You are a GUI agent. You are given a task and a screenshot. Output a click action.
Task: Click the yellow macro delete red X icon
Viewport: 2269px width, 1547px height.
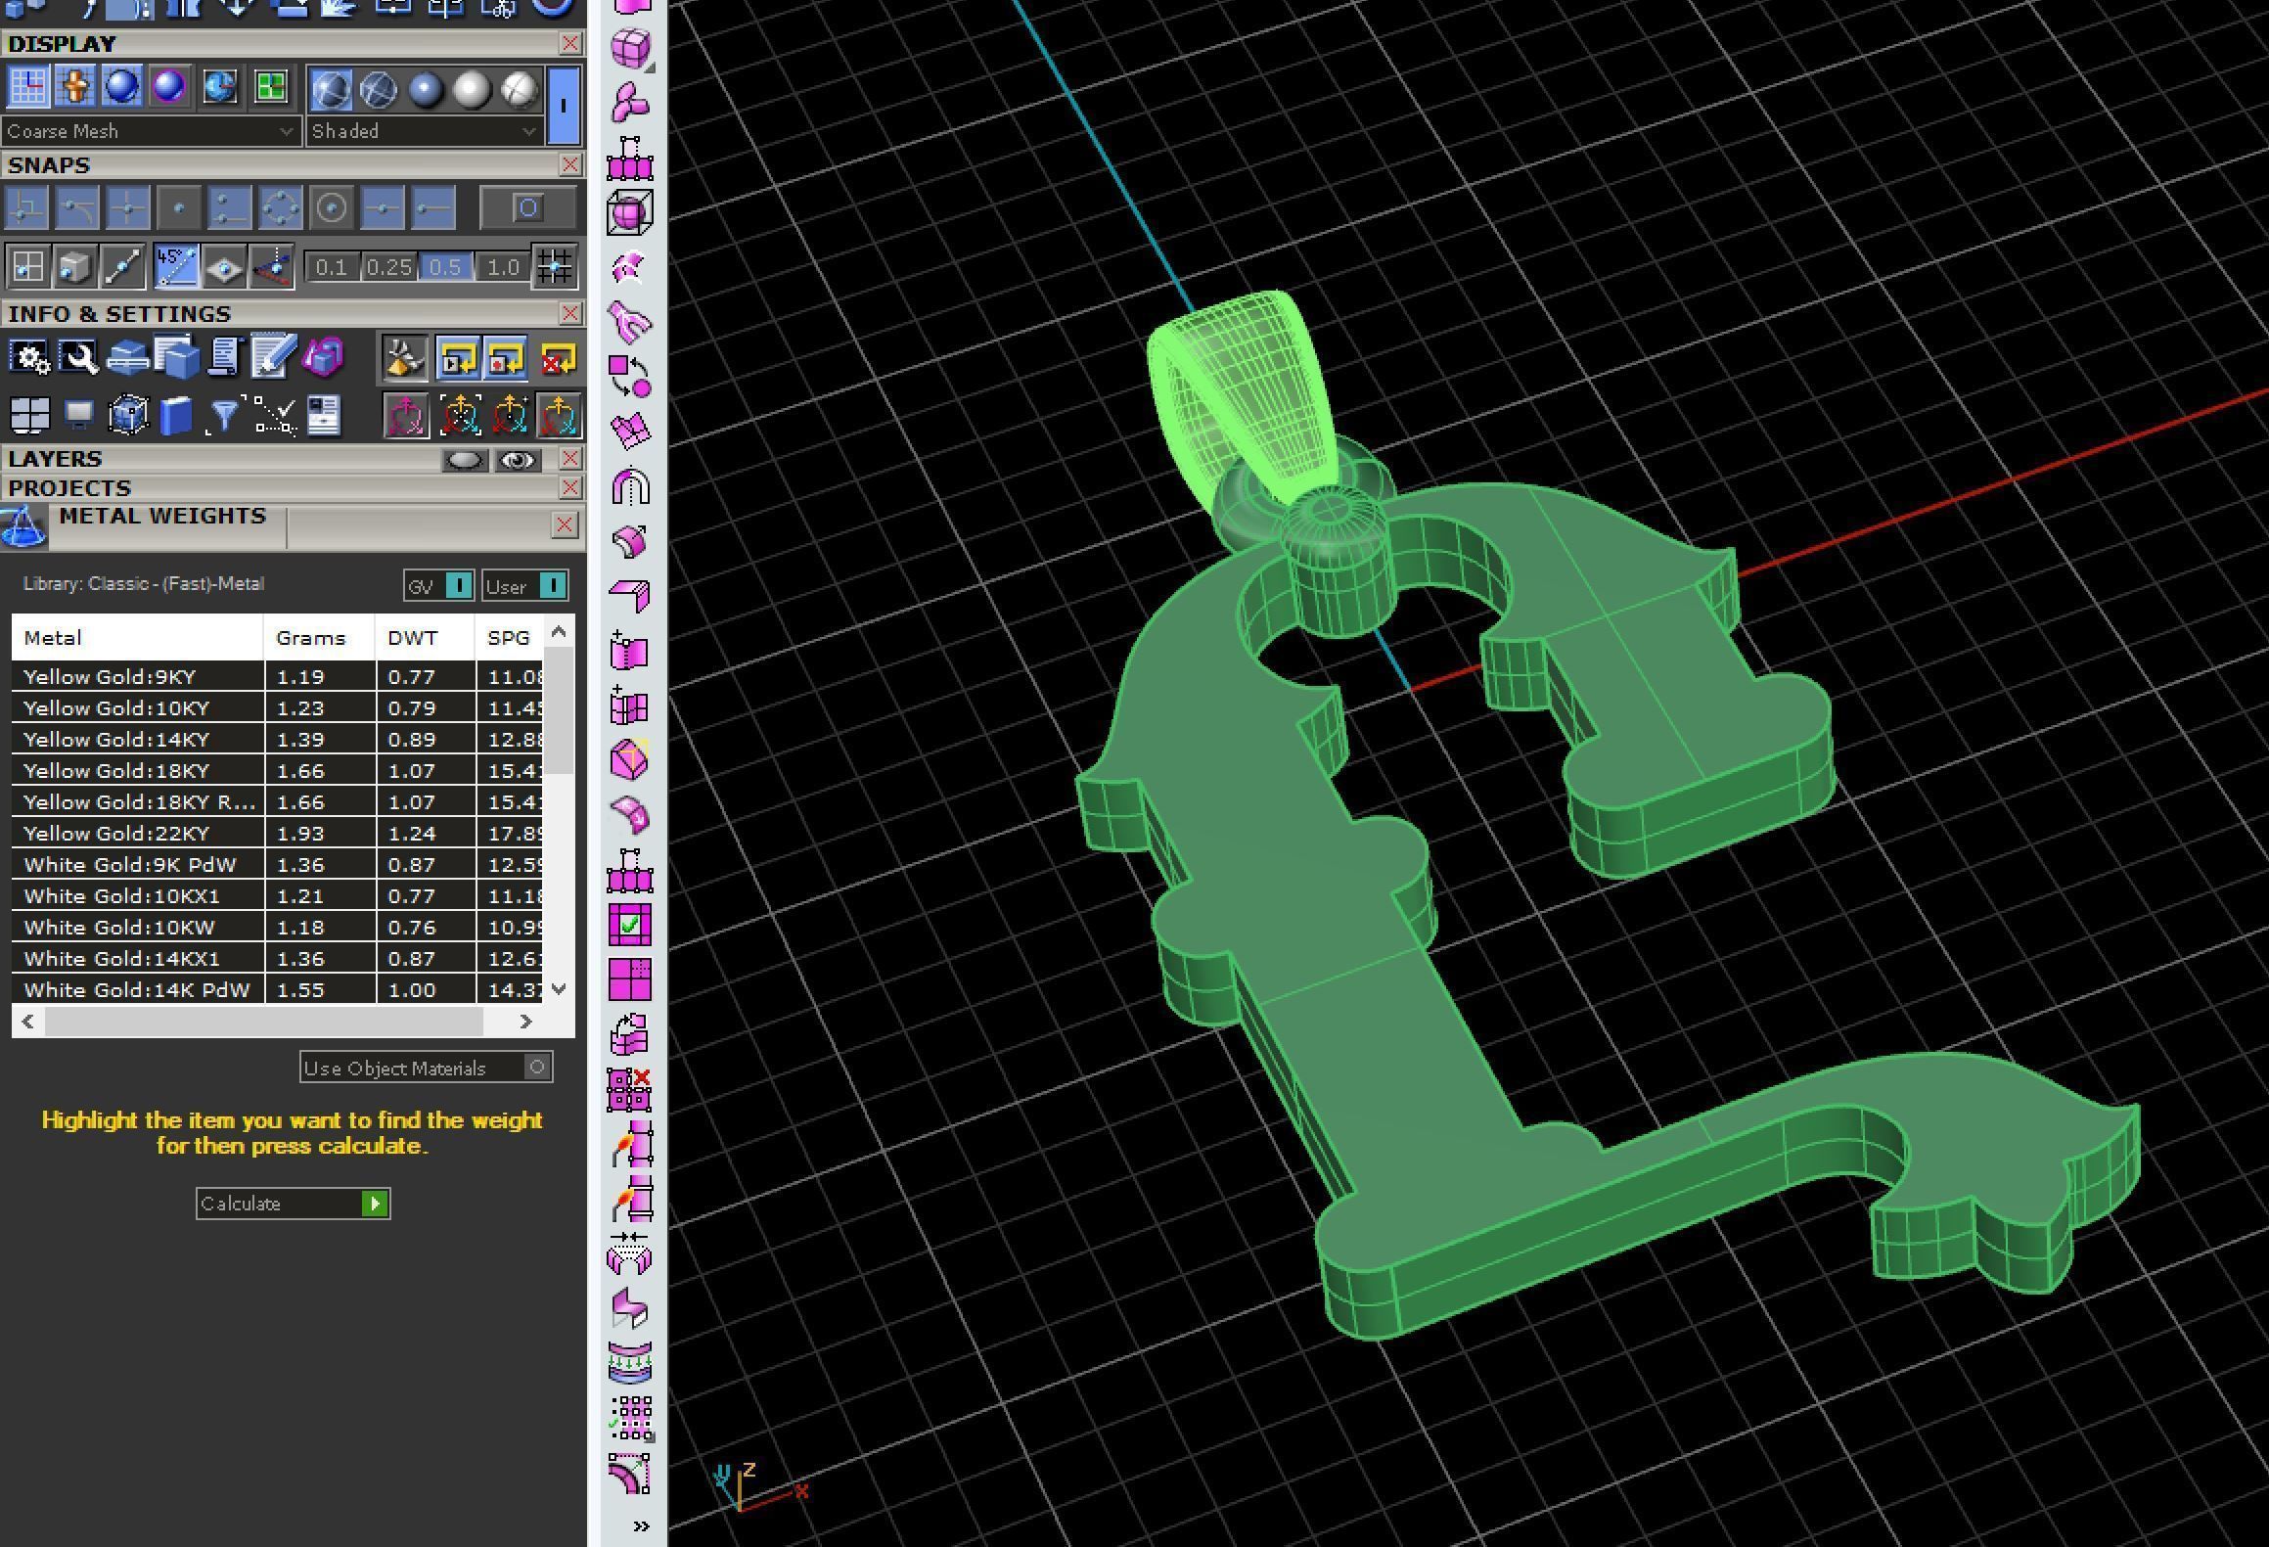click(559, 359)
